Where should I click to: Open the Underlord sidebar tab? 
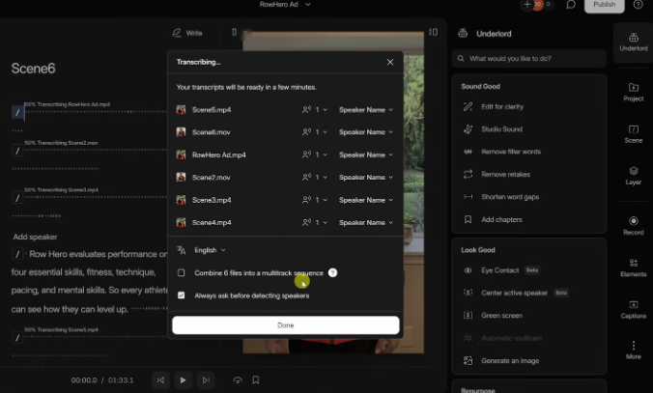coord(633,42)
